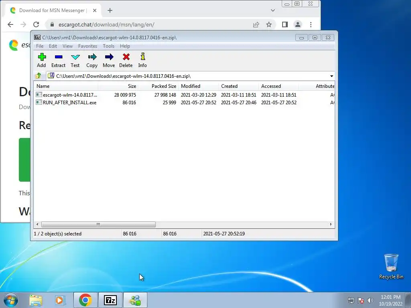
Task: Click the volume speaker tray icon
Action: [x=370, y=300]
